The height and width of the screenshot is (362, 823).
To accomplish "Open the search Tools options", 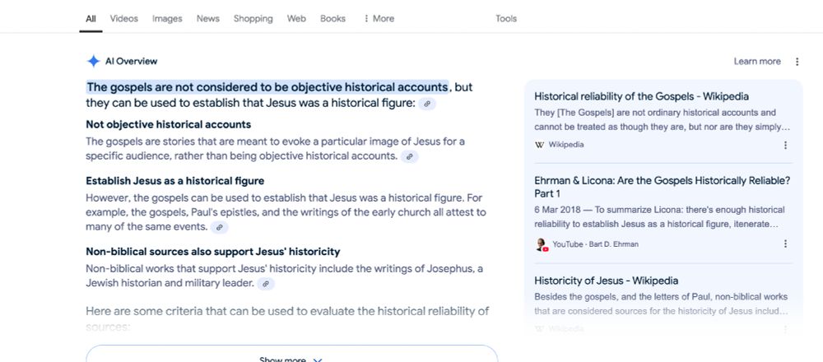I will (506, 18).
